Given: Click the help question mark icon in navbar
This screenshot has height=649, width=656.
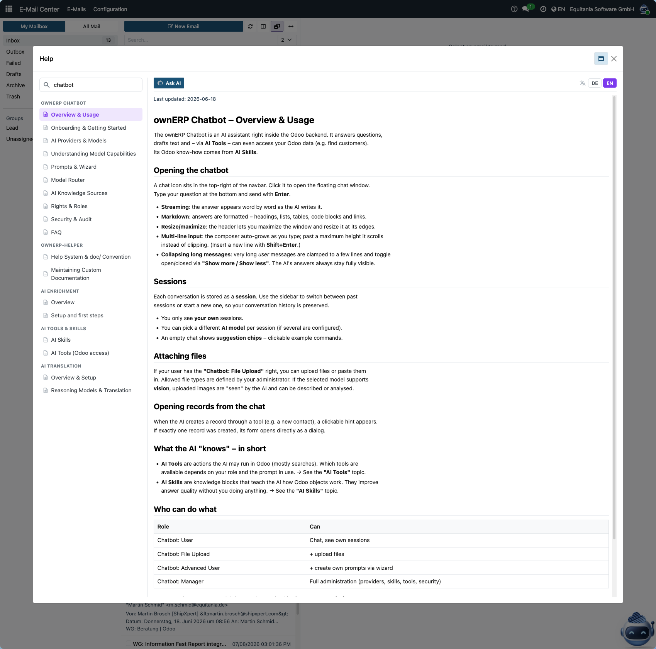Looking at the screenshot, I should [x=514, y=9].
